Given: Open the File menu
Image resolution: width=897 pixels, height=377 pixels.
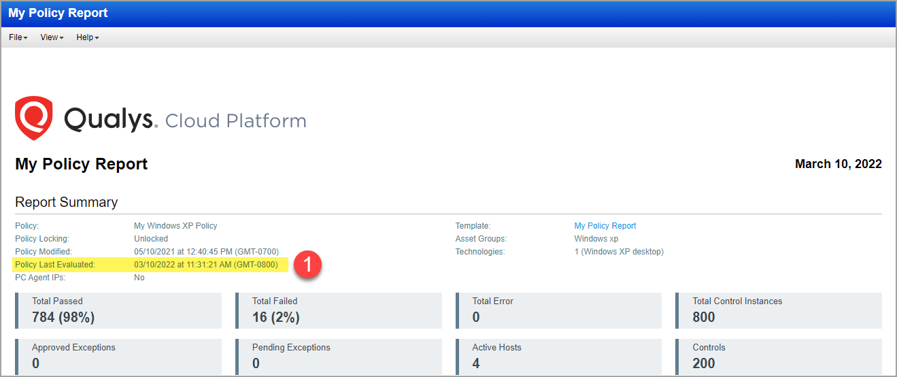Looking at the screenshot, I should click(x=18, y=37).
